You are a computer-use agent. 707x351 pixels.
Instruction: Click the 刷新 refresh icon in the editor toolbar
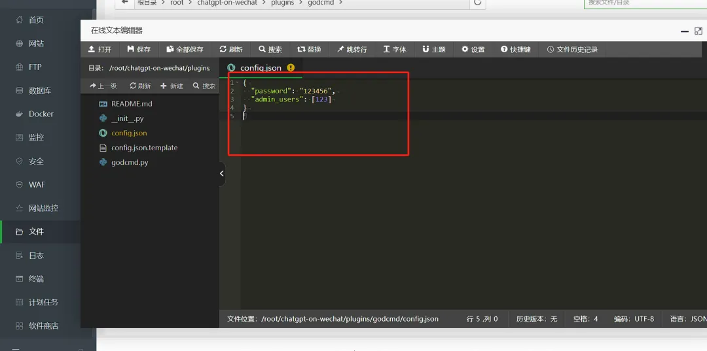pyautogui.click(x=223, y=49)
